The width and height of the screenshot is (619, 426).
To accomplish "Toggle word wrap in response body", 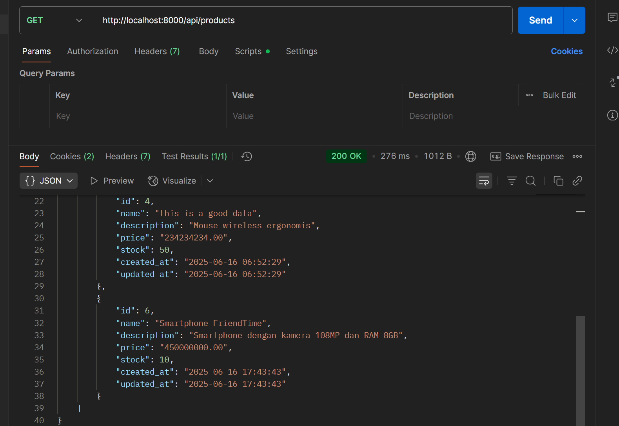I will pyautogui.click(x=484, y=181).
